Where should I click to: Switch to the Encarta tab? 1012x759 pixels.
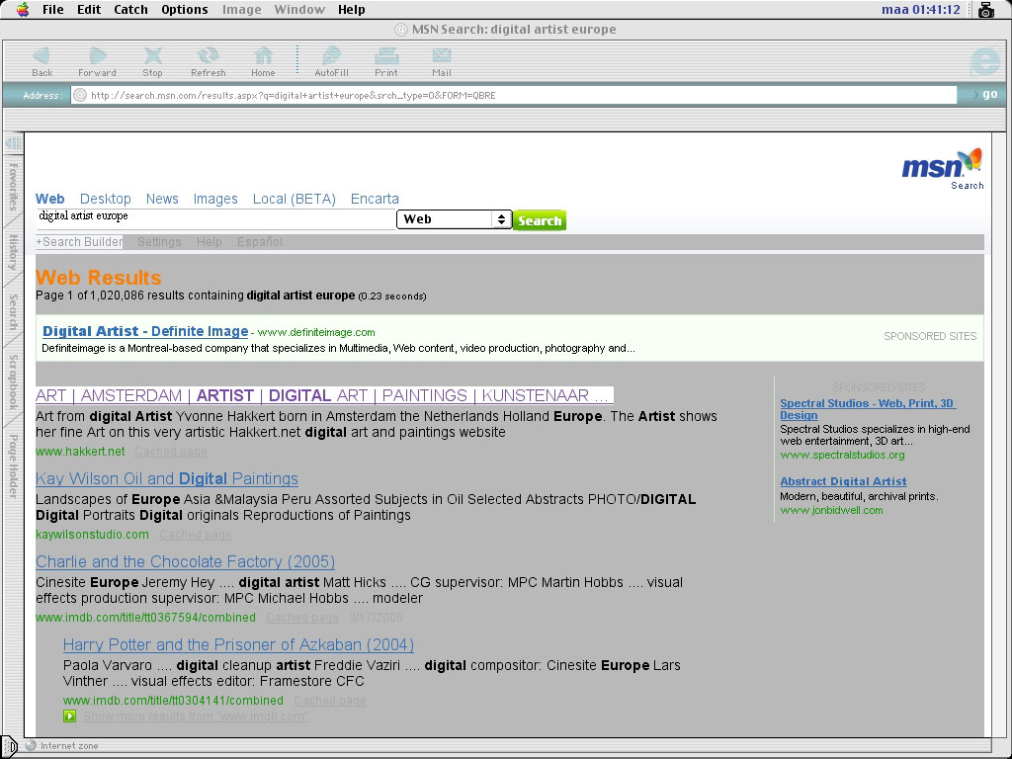coord(375,199)
